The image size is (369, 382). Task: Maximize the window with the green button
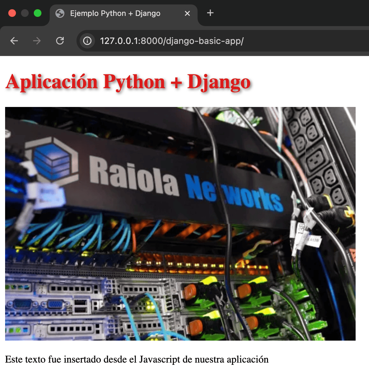click(38, 13)
